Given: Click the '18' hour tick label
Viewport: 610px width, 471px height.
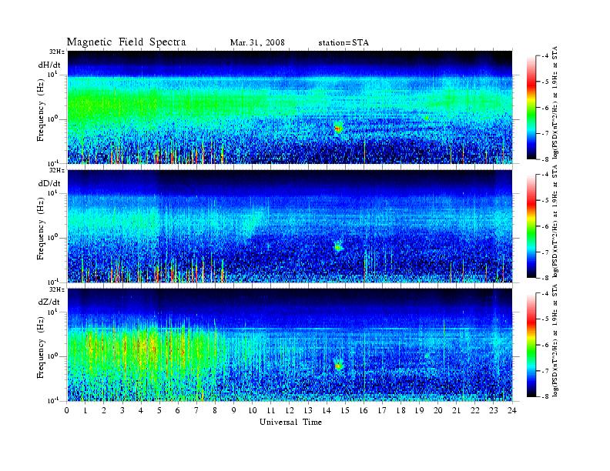Looking at the screenshot, I should (x=401, y=411).
